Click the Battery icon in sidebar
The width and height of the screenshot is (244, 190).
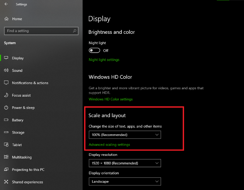6,120
